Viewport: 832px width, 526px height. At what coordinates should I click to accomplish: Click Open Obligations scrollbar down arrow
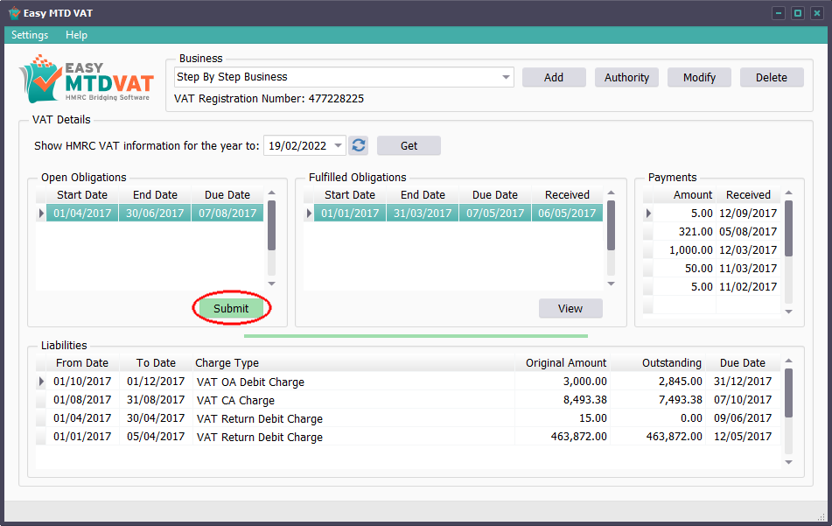pos(272,284)
